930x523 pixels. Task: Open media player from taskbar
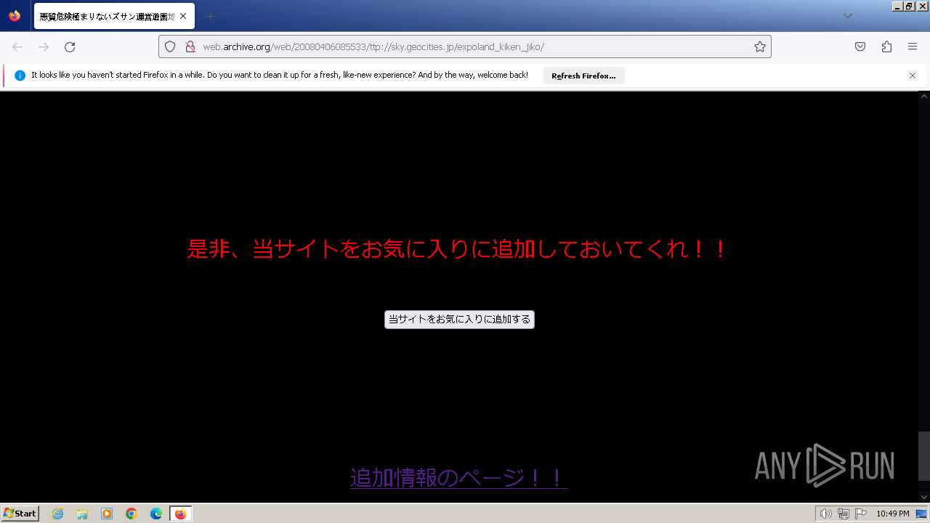107,514
